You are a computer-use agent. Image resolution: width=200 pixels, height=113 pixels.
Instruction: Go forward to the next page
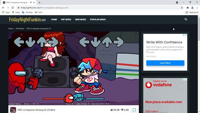[8, 8]
